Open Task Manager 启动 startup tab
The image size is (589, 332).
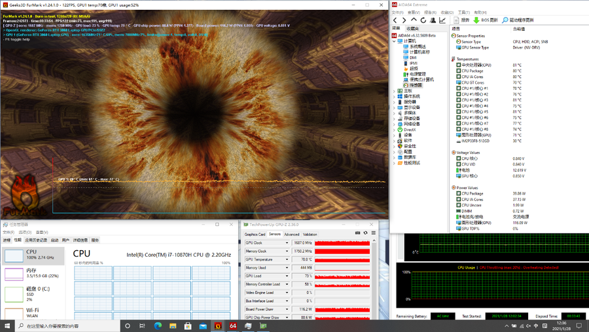pos(54,240)
